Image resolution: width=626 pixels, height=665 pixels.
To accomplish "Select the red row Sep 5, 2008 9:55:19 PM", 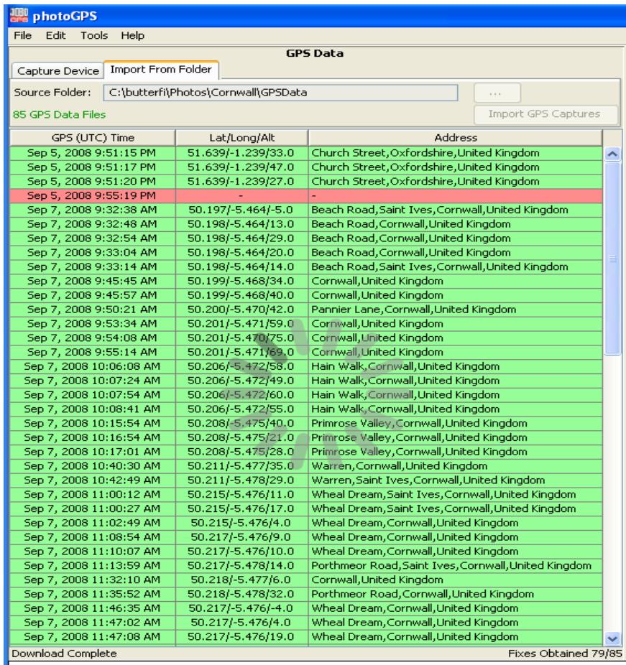I will (306, 196).
